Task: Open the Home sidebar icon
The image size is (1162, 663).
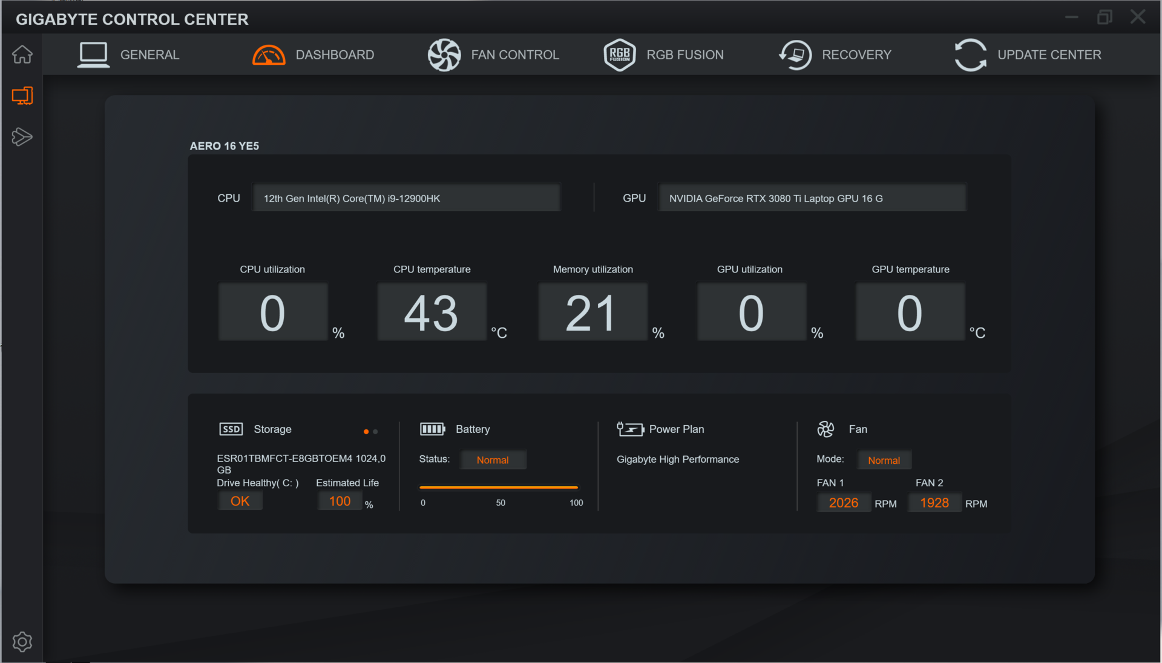Action: point(22,54)
